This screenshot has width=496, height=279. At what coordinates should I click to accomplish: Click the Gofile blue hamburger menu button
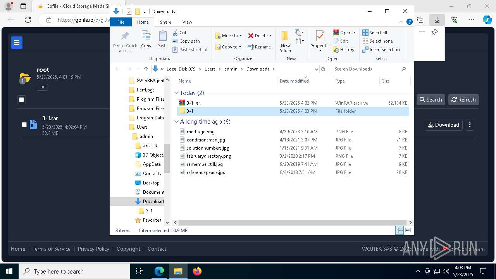[17, 43]
